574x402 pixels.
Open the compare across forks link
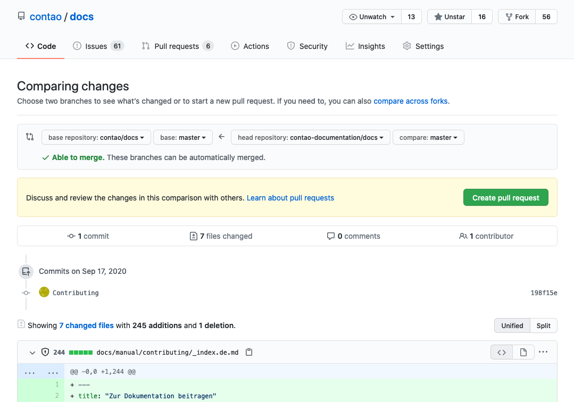[x=410, y=101]
